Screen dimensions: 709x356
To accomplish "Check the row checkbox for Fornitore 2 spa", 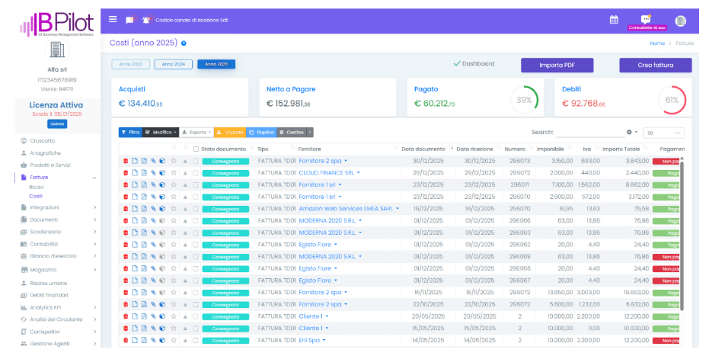I will pyautogui.click(x=195, y=161).
